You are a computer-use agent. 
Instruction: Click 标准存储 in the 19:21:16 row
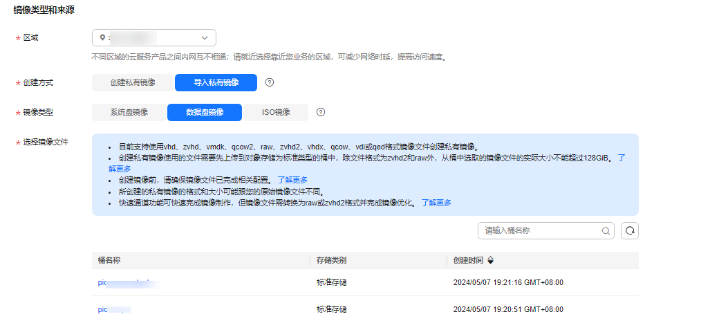[331, 283]
